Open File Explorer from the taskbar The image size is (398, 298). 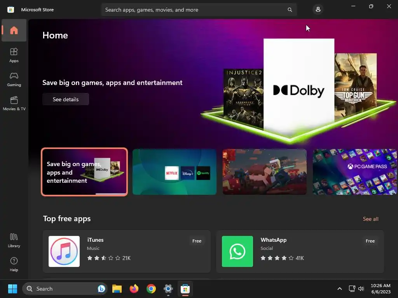117,289
